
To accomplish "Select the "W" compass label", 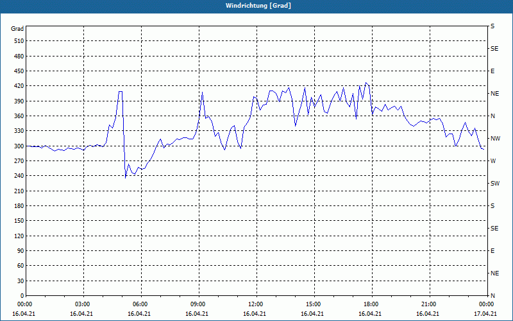I will tap(493, 161).
